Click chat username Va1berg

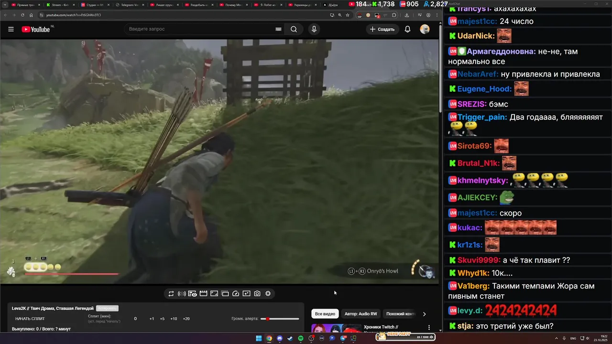coord(474,286)
